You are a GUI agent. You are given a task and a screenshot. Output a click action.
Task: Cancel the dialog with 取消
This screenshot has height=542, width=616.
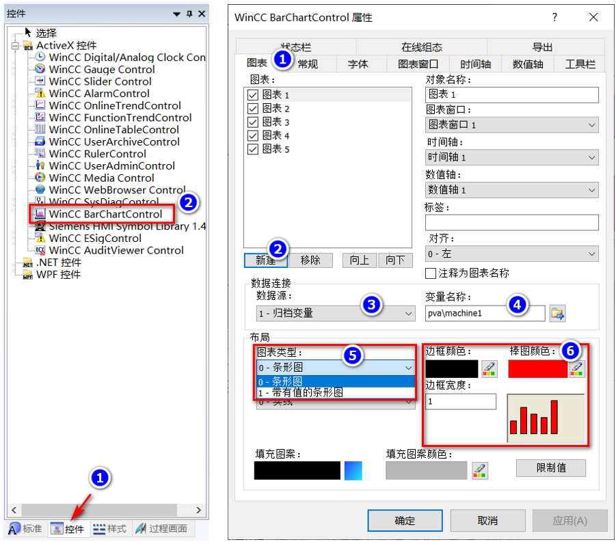(487, 520)
